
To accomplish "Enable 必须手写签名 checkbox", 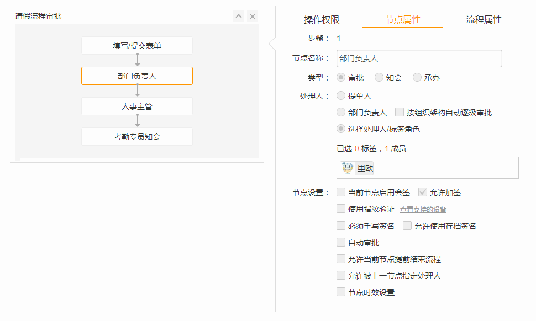I will pyautogui.click(x=341, y=226).
